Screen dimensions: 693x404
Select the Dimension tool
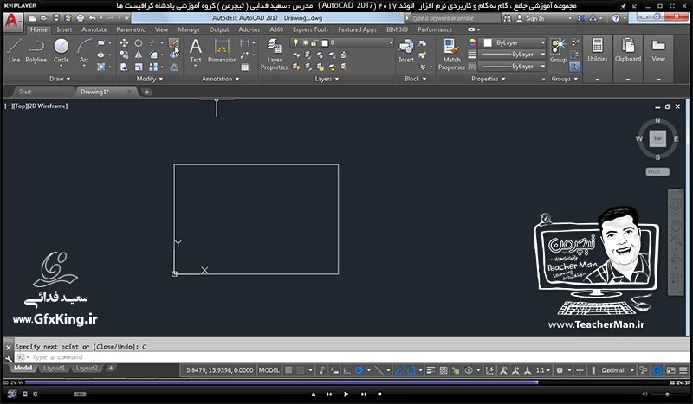[x=222, y=51]
